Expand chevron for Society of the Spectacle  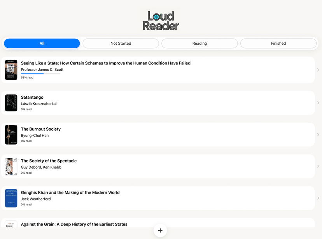tap(318, 166)
